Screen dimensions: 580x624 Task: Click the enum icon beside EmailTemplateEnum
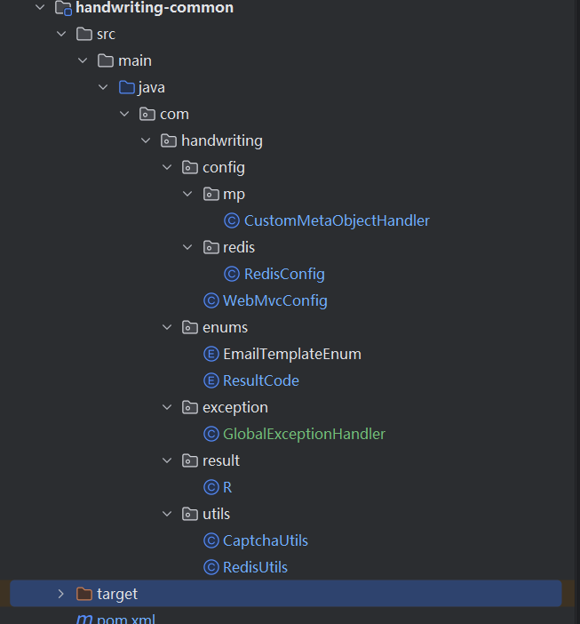point(211,354)
